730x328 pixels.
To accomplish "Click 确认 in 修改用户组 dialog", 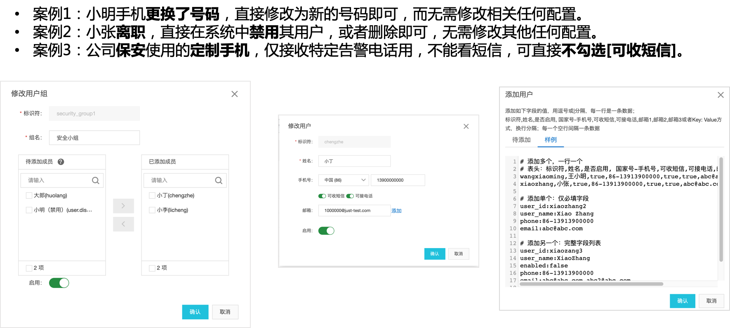I will click(x=195, y=312).
